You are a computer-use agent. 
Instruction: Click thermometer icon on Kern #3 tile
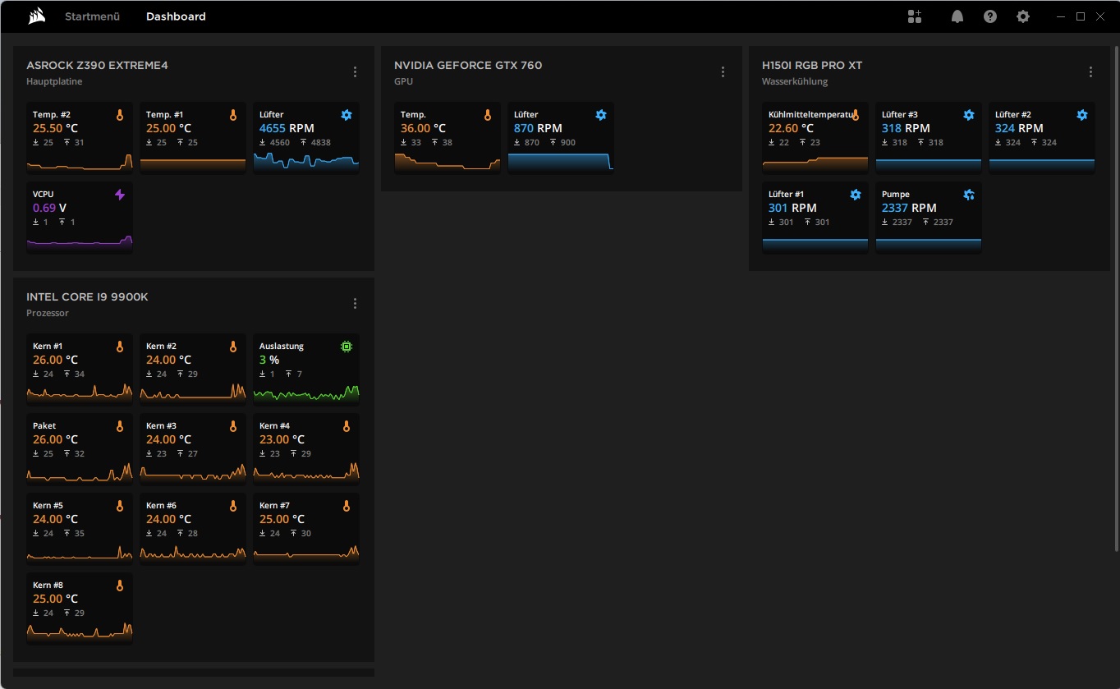233,427
